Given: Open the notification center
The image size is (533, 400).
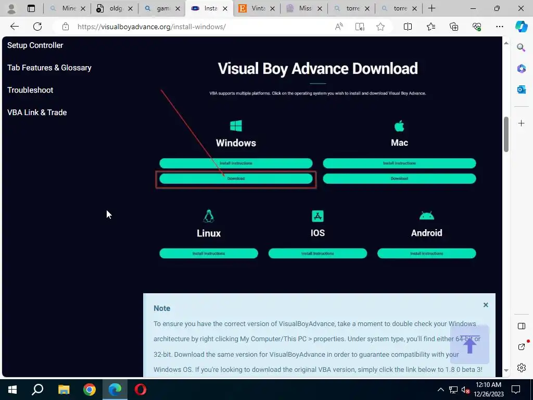Looking at the screenshot, I should [x=516, y=390].
